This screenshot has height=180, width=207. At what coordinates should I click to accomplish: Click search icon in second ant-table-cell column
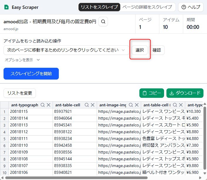click(175, 105)
